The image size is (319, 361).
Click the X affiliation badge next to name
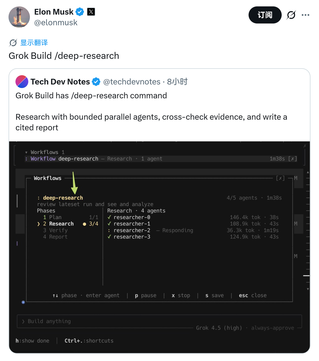(x=91, y=12)
